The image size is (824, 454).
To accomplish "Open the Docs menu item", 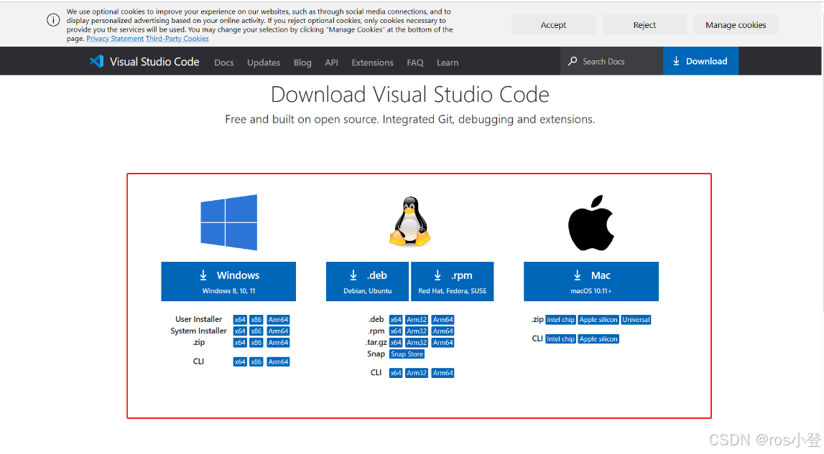I will 224,62.
